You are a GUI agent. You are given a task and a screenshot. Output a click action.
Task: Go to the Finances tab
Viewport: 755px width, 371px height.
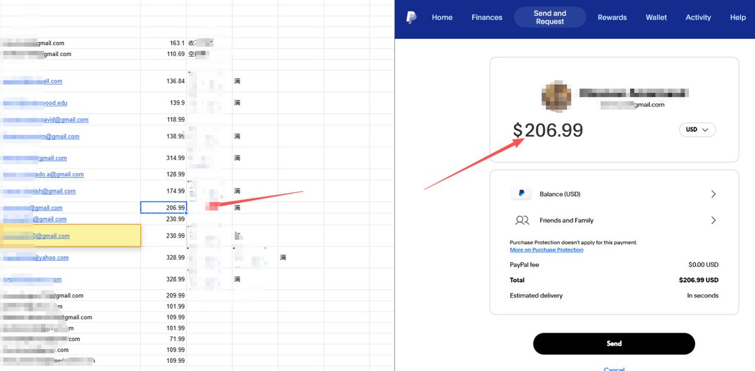487,18
